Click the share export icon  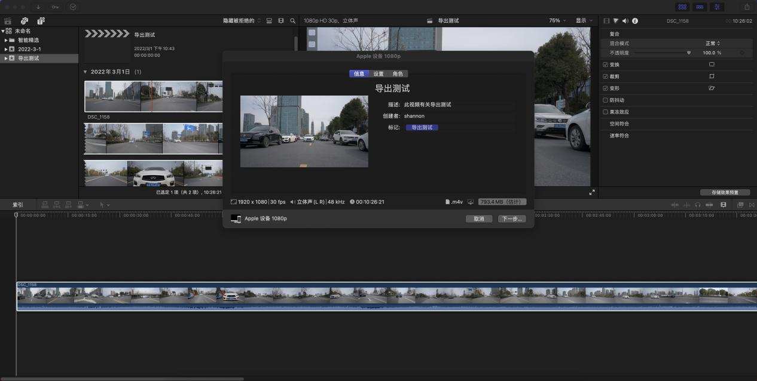[x=746, y=7]
